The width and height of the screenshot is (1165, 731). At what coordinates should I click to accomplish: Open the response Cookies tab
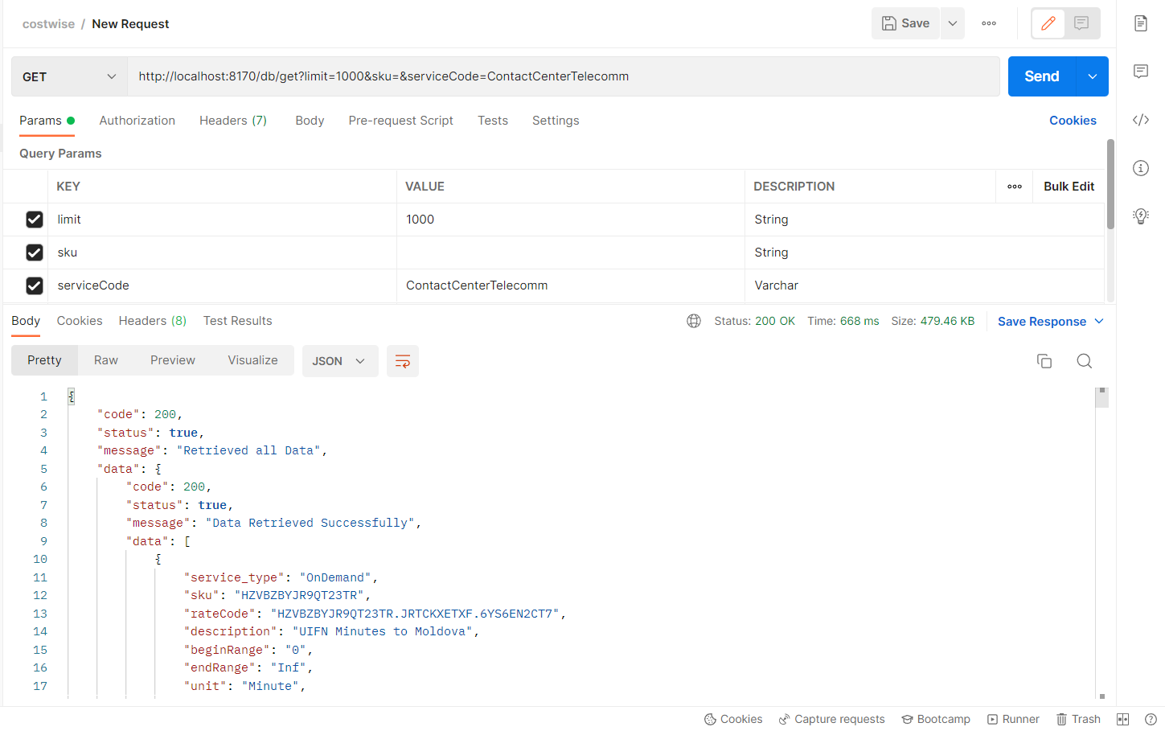pos(80,321)
